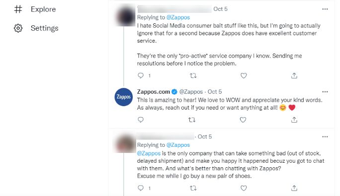
Task: Like the first tweet about Zappos customer service
Action: pos(244,75)
